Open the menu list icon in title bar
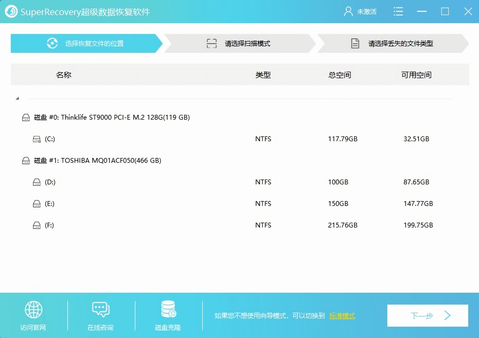The height and width of the screenshot is (338, 479). pos(398,11)
